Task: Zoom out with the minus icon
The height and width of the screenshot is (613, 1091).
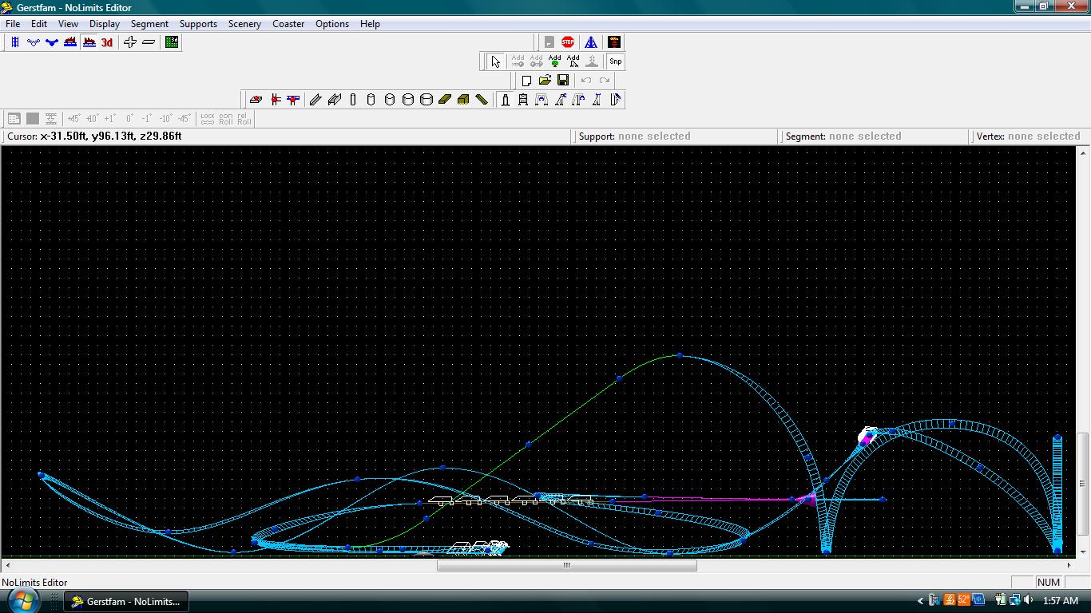Action: point(149,42)
